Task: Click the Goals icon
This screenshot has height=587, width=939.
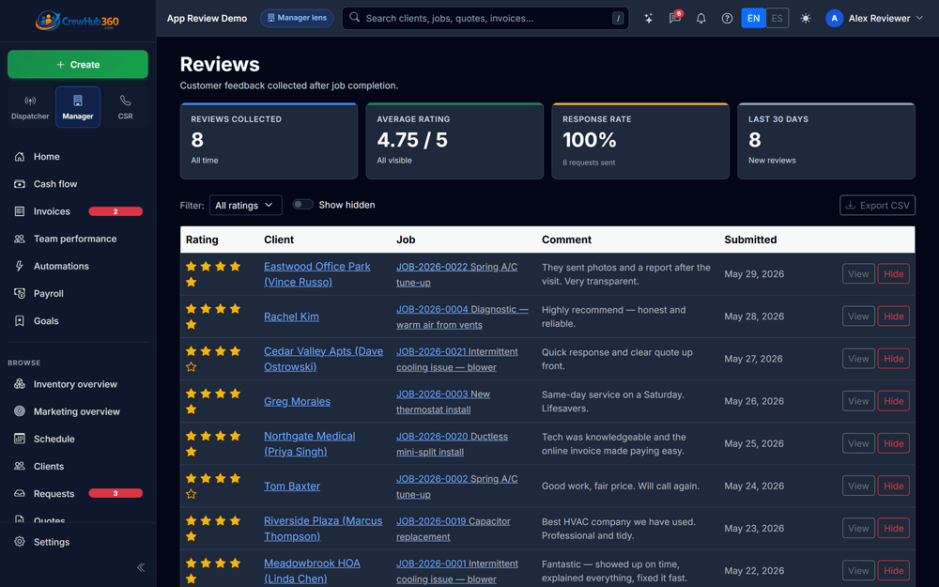Action: click(20, 321)
